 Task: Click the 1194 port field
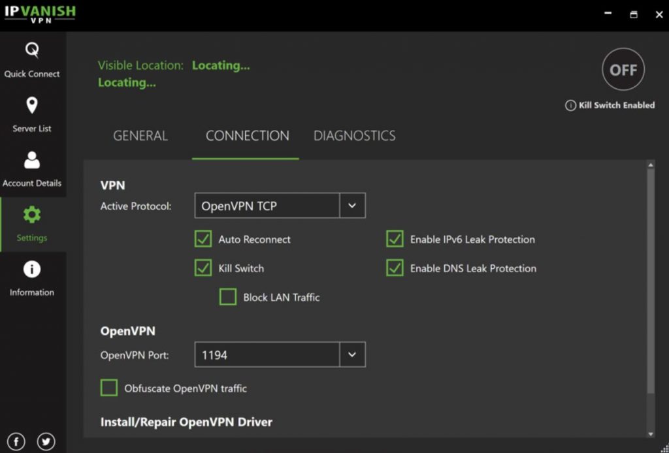(x=267, y=354)
